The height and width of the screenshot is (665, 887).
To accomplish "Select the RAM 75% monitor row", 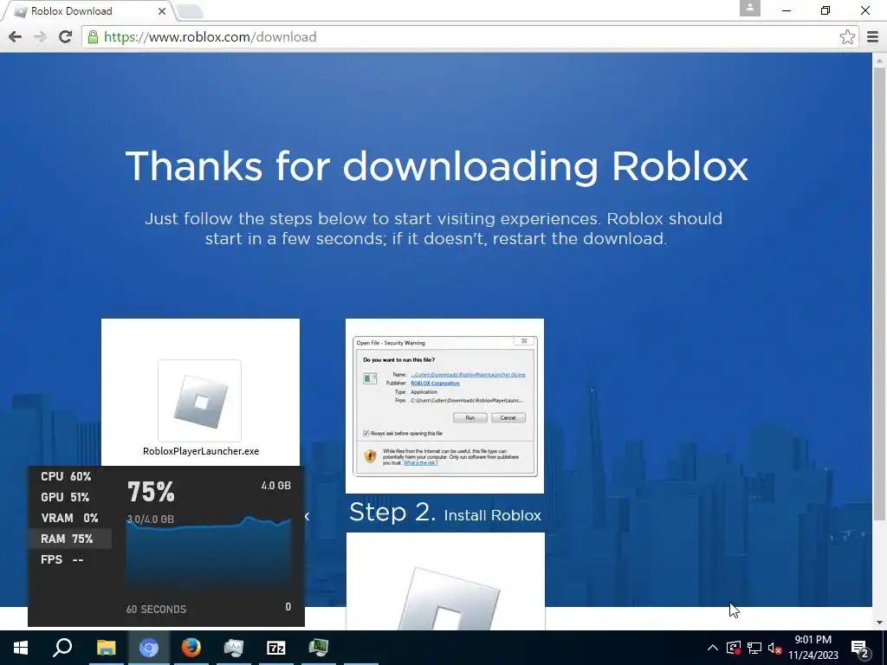I will coord(70,539).
